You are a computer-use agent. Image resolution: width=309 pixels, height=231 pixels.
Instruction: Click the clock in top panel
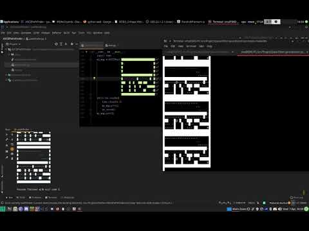tap(301, 22)
